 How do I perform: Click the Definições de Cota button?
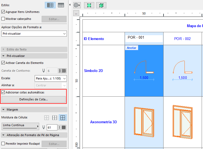(x=34, y=99)
